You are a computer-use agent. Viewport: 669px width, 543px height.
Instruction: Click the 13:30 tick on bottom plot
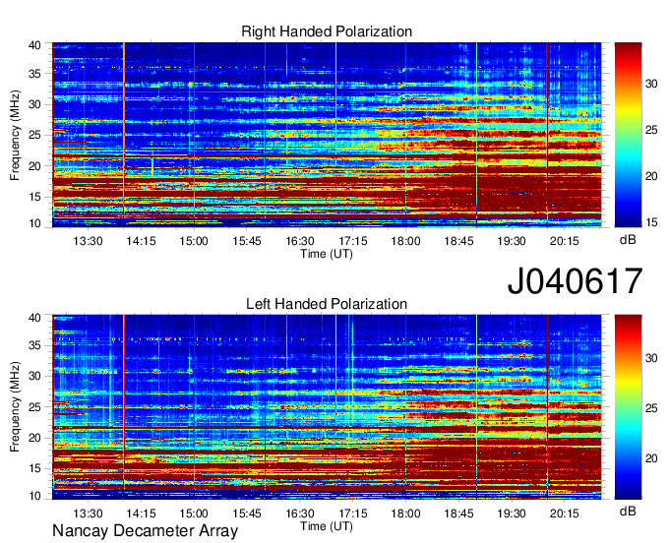[88, 513]
